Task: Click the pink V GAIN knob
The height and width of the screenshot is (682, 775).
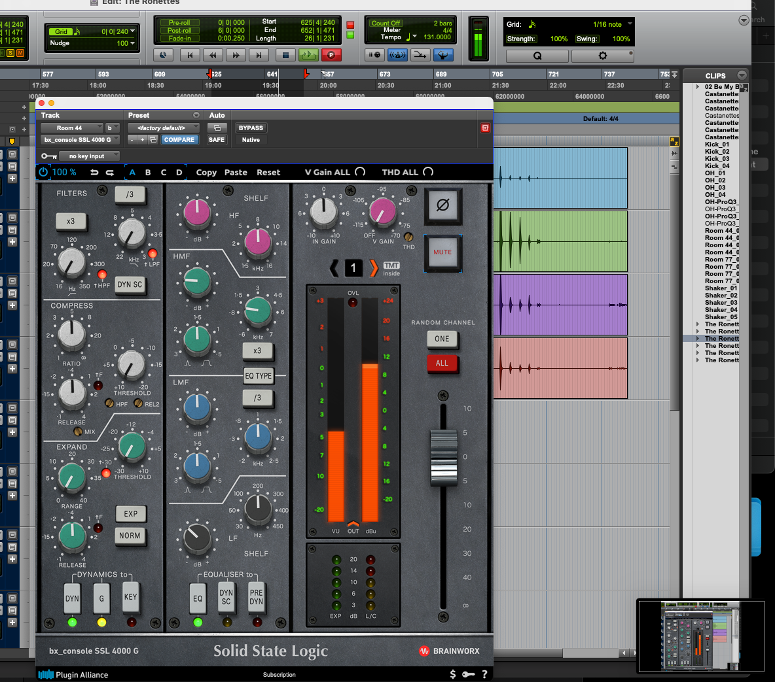Action: click(x=382, y=213)
